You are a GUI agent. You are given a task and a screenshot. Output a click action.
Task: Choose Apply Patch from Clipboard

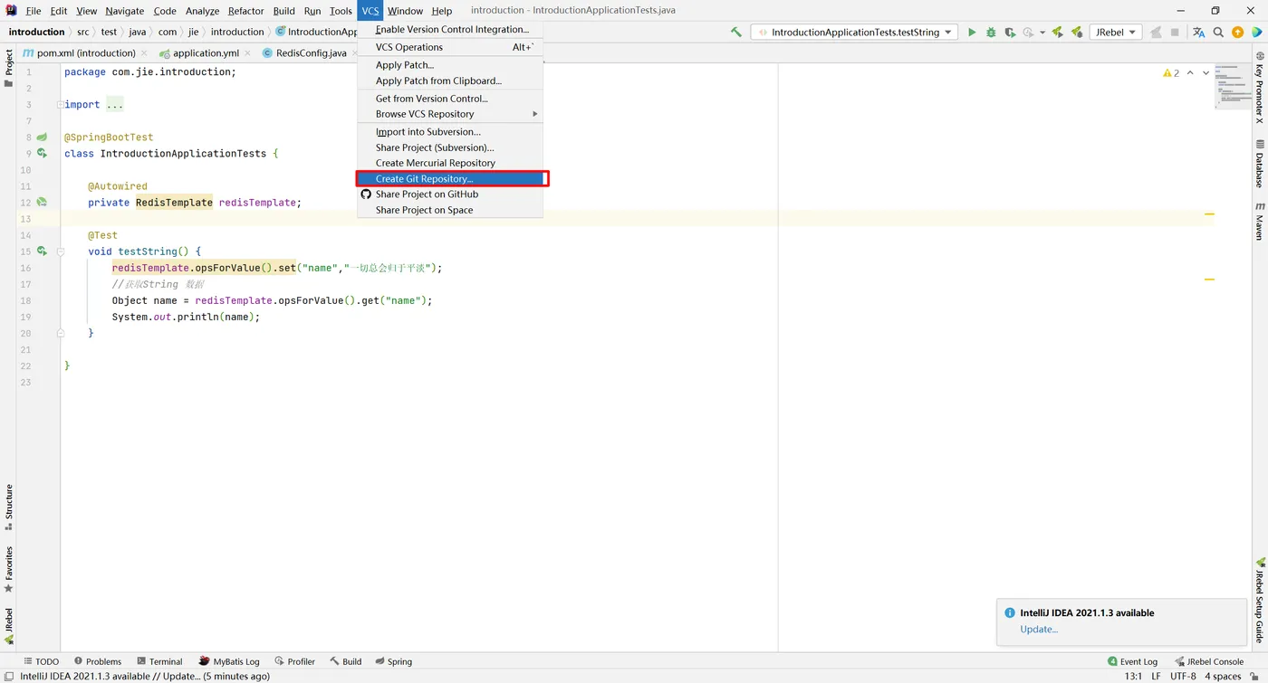(x=450, y=81)
